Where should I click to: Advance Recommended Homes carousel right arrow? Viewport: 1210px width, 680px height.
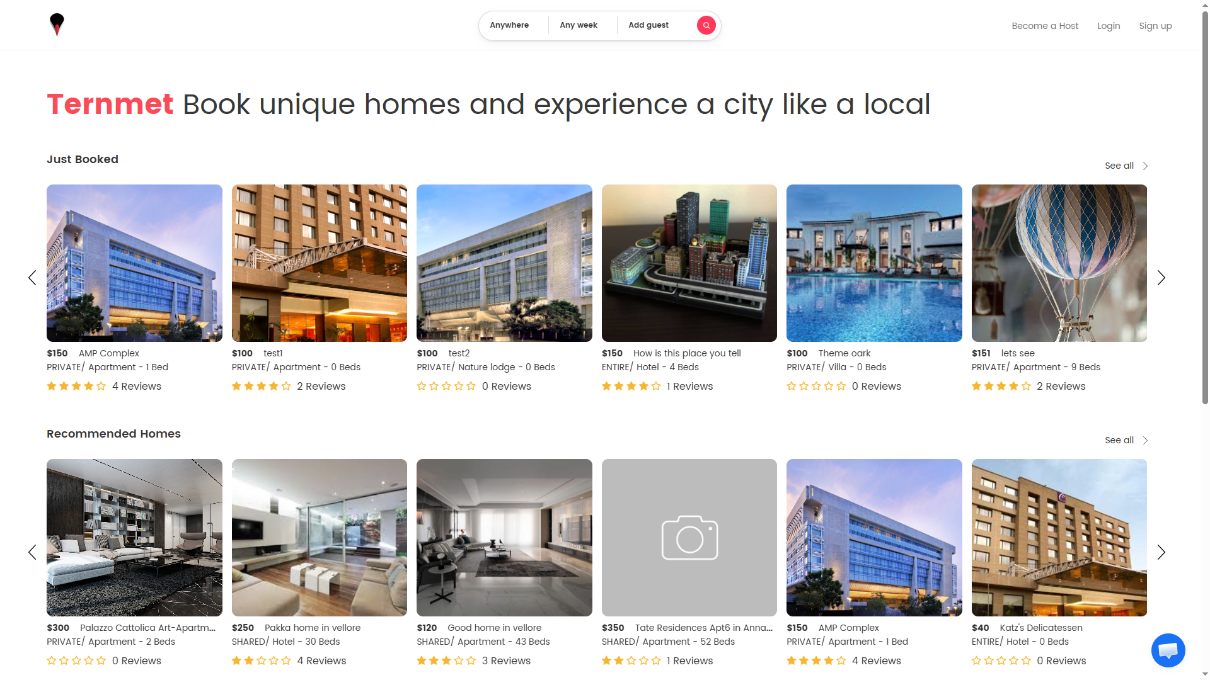click(1161, 552)
